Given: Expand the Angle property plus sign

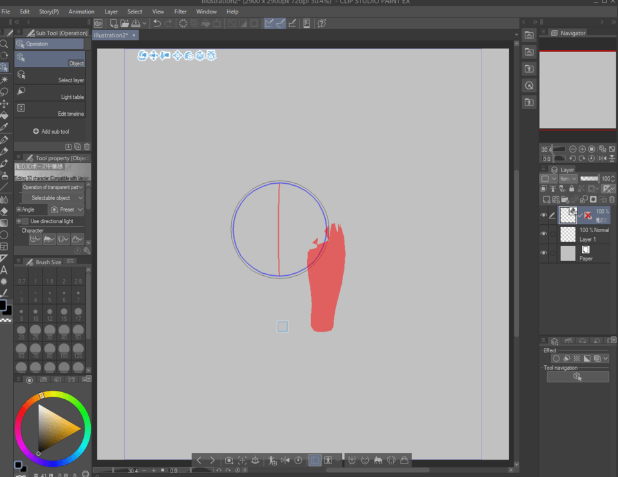Looking at the screenshot, I should coord(19,210).
